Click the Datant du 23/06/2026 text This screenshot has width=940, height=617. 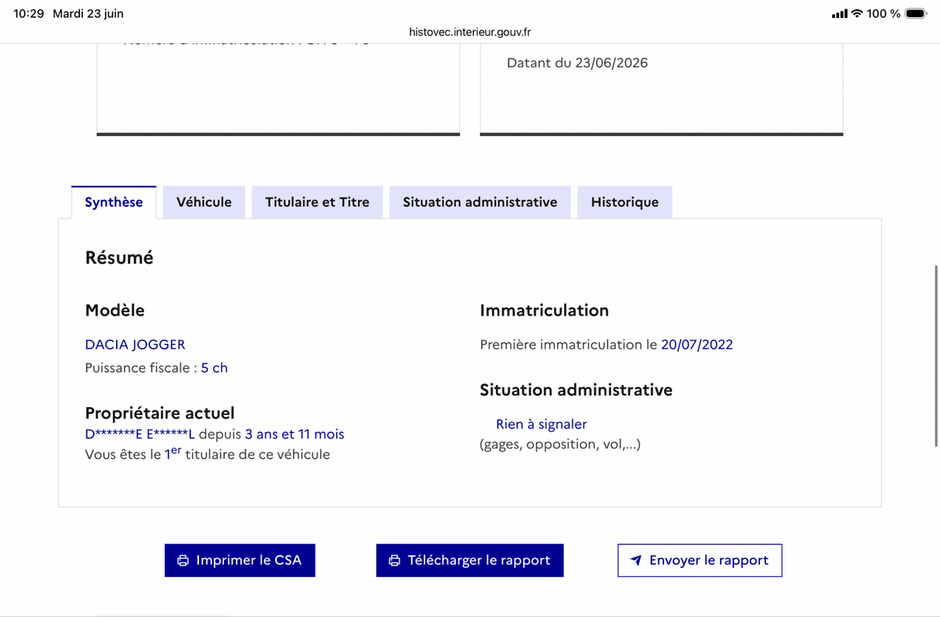pos(577,63)
